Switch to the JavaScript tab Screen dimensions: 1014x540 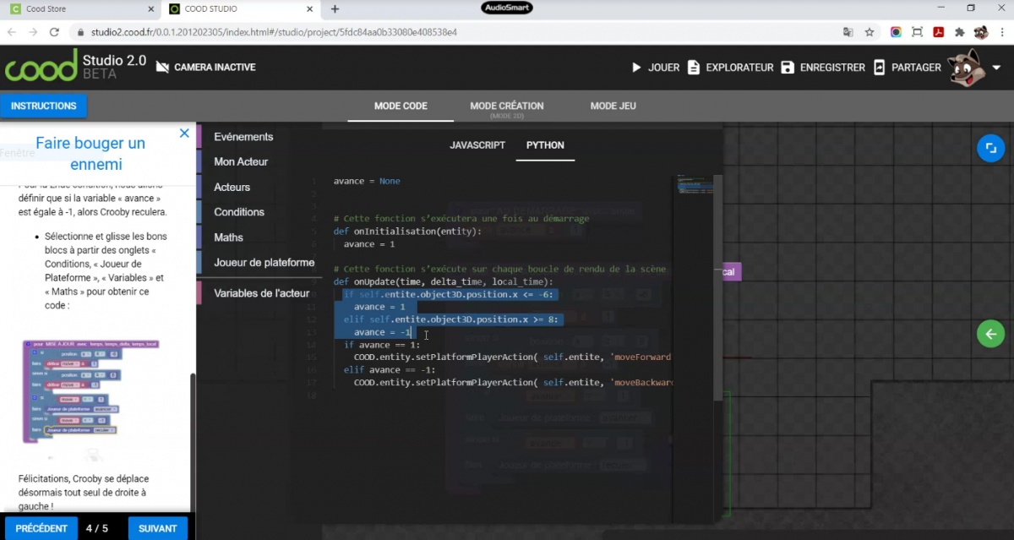pos(477,145)
